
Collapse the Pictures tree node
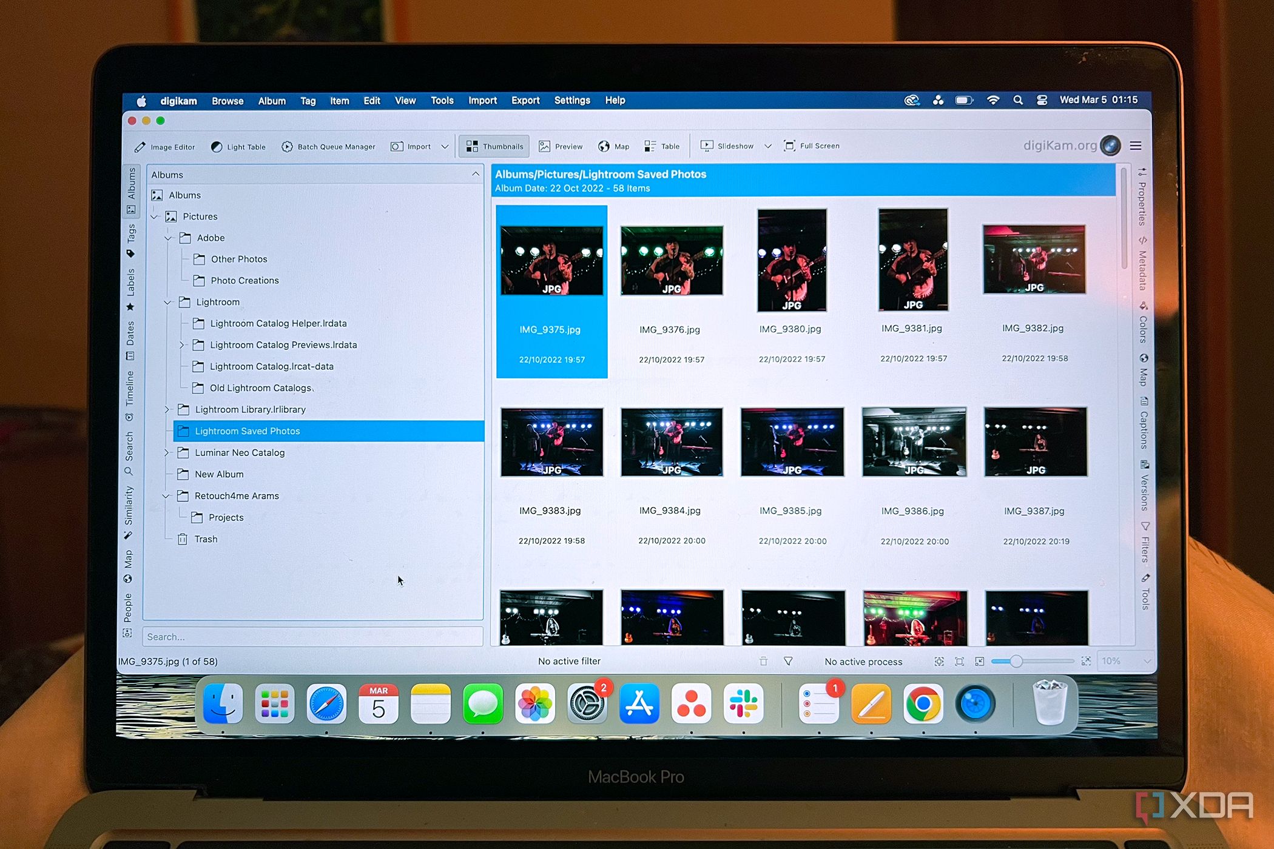[x=155, y=216]
